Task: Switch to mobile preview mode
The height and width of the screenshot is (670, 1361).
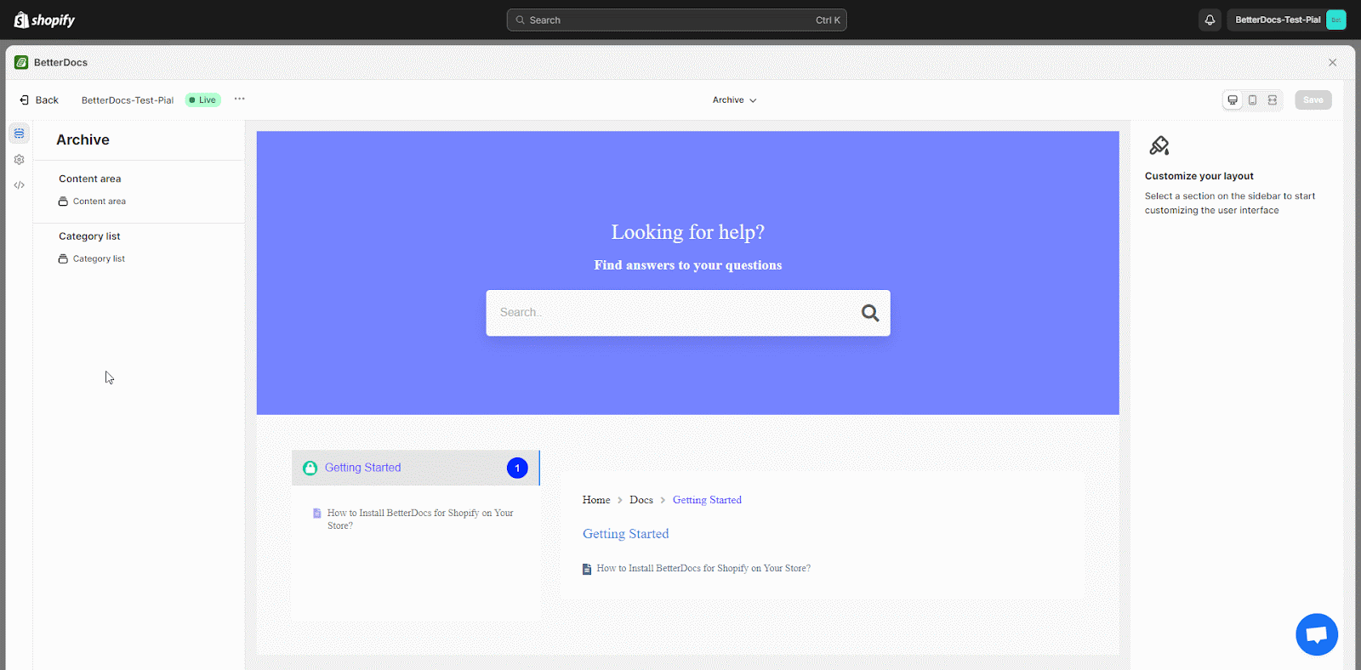Action: pos(1252,100)
